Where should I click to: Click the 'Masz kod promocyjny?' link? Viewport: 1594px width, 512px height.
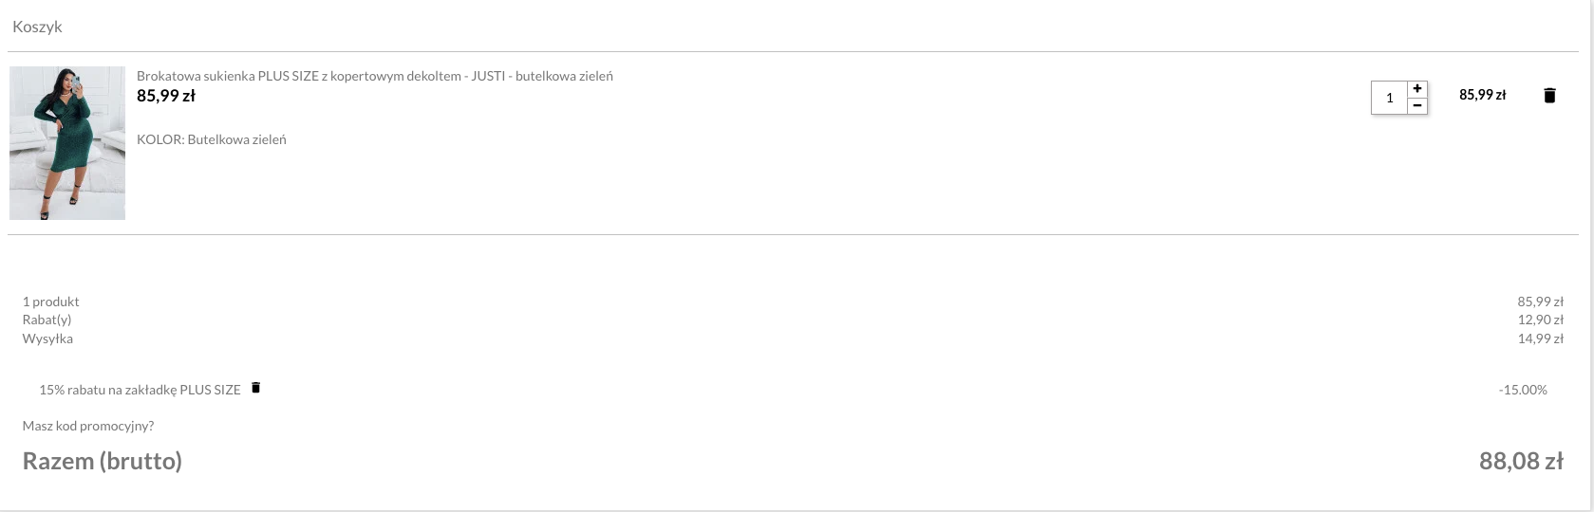(88, 426)
